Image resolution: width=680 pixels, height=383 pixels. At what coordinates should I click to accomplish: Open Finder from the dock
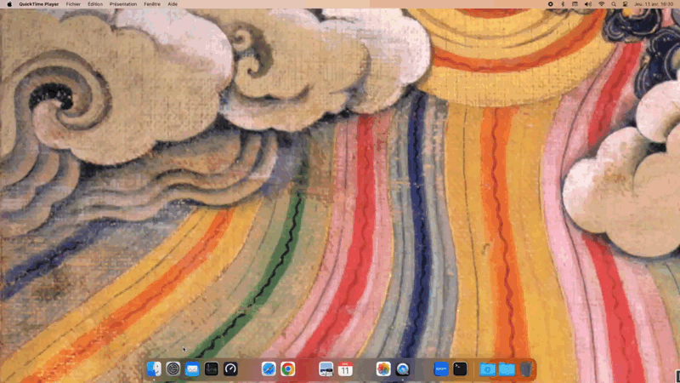pos(154,369)
